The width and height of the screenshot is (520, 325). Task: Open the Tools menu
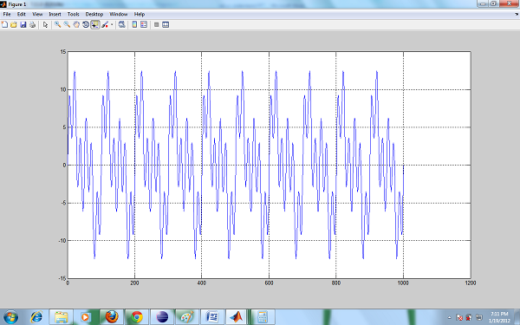(x=74, y=14)
